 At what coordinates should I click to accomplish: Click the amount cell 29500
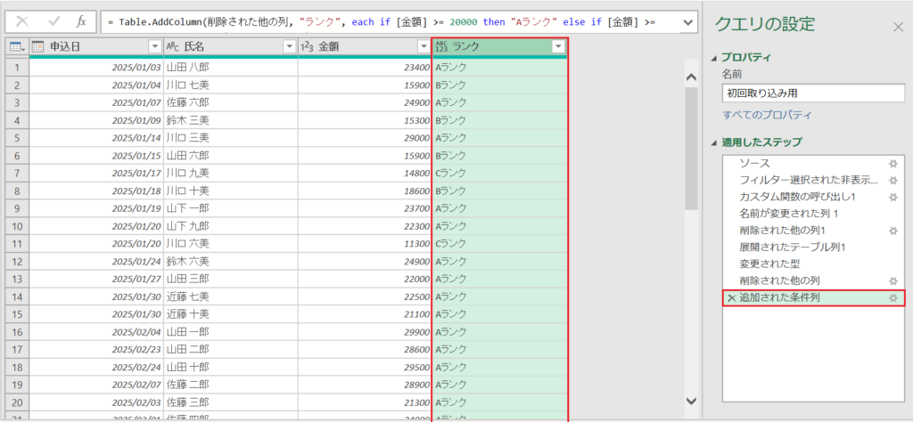click(365, 367)
